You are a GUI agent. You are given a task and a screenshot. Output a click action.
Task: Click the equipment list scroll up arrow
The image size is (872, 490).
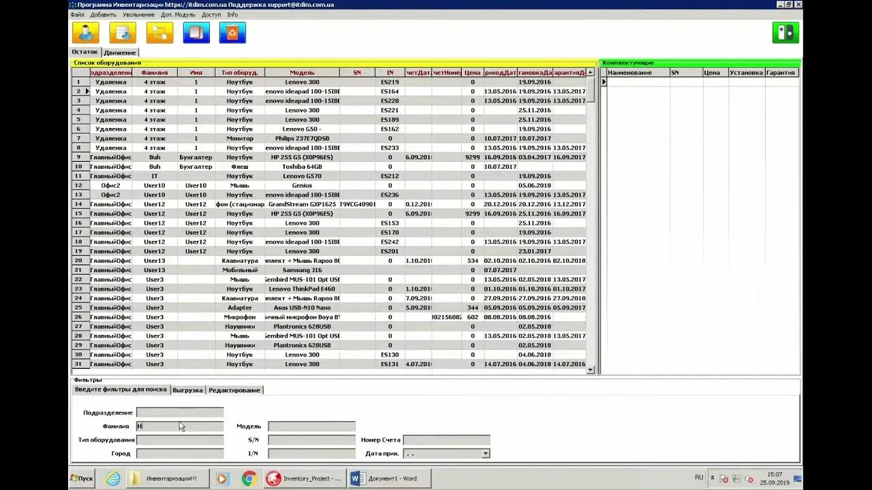pyautogui.click(x=591, y=72)
